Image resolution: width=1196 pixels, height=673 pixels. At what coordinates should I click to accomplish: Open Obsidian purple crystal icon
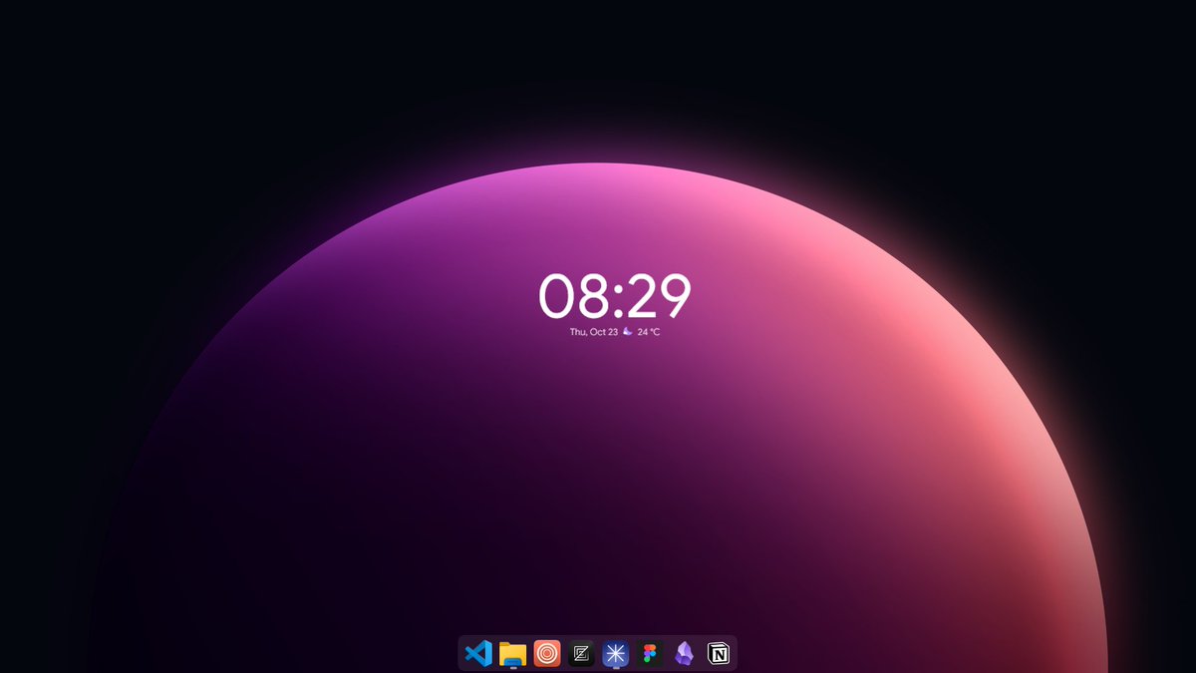(684, 653)
